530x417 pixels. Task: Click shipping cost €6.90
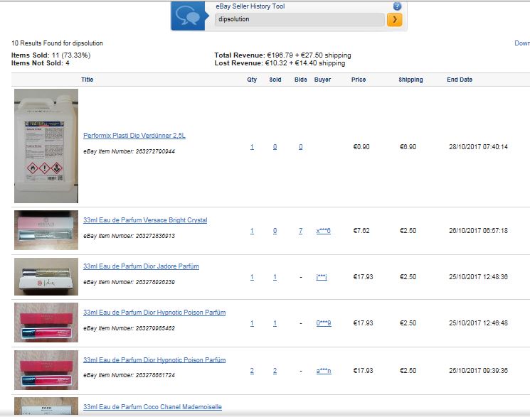tap(408, 147)
